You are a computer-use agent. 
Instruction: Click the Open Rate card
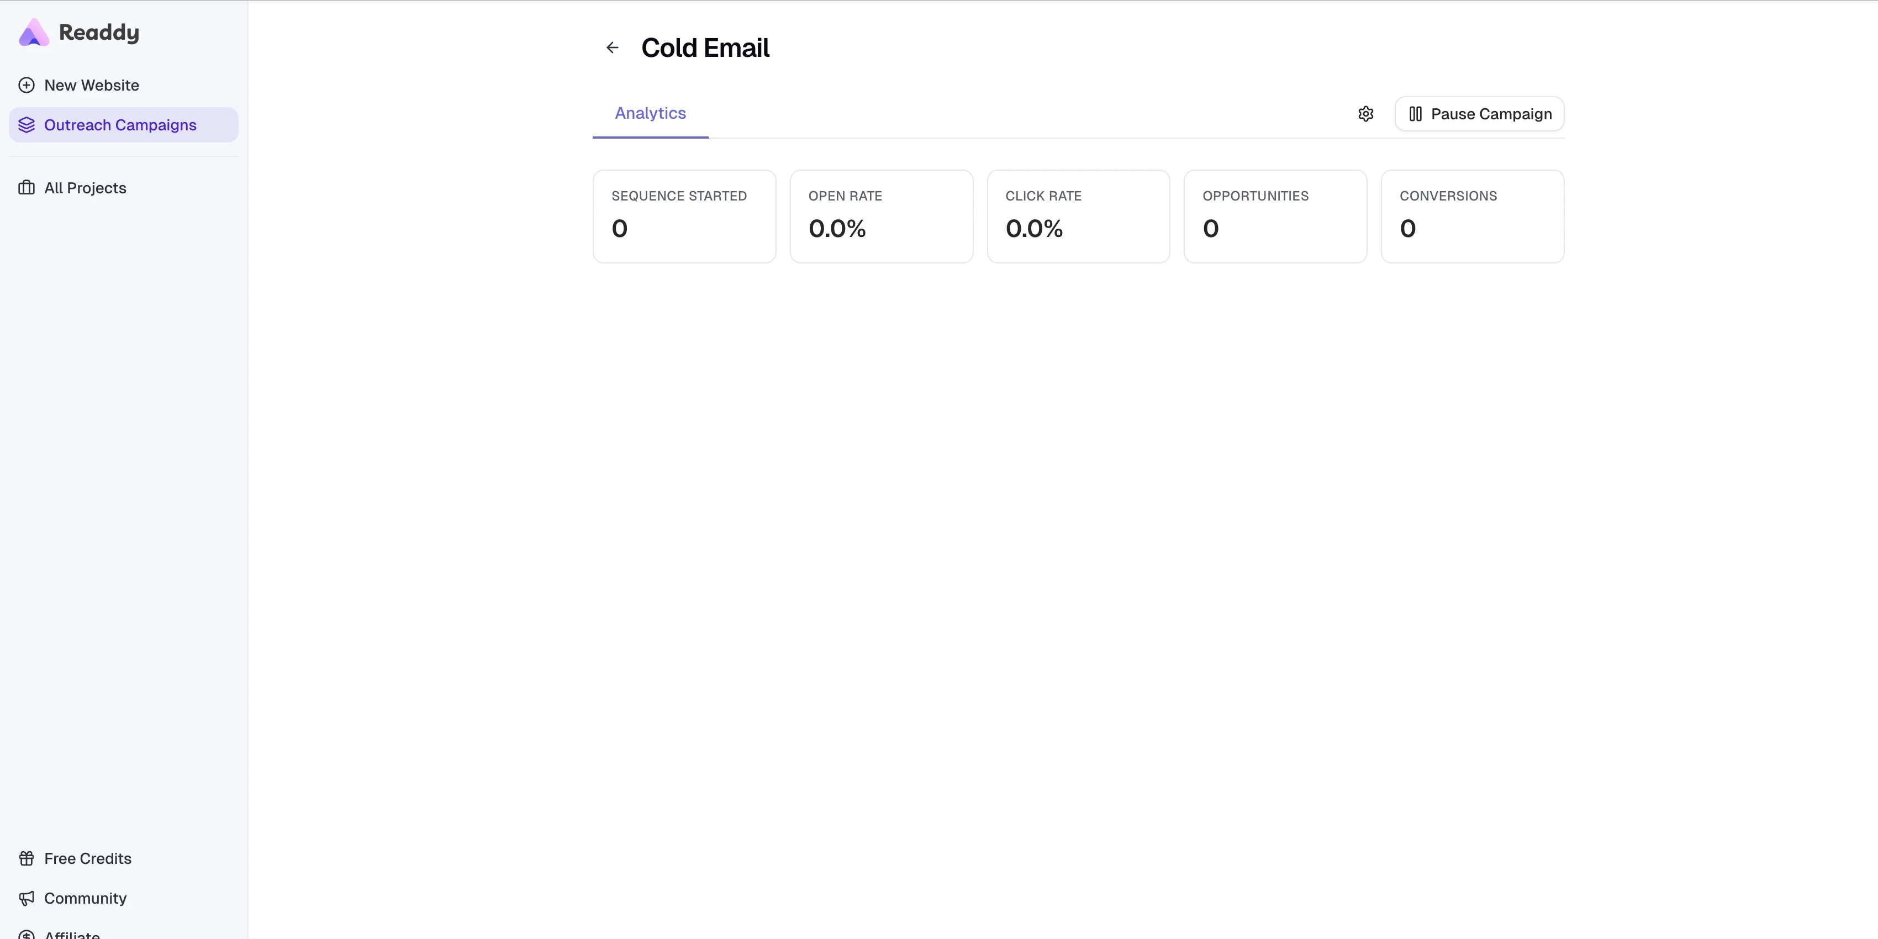(x=882, y=216)
